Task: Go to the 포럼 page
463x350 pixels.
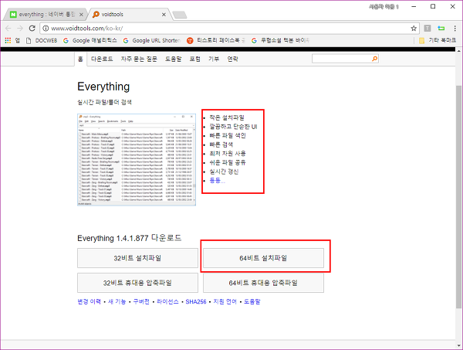Action: 195,59
